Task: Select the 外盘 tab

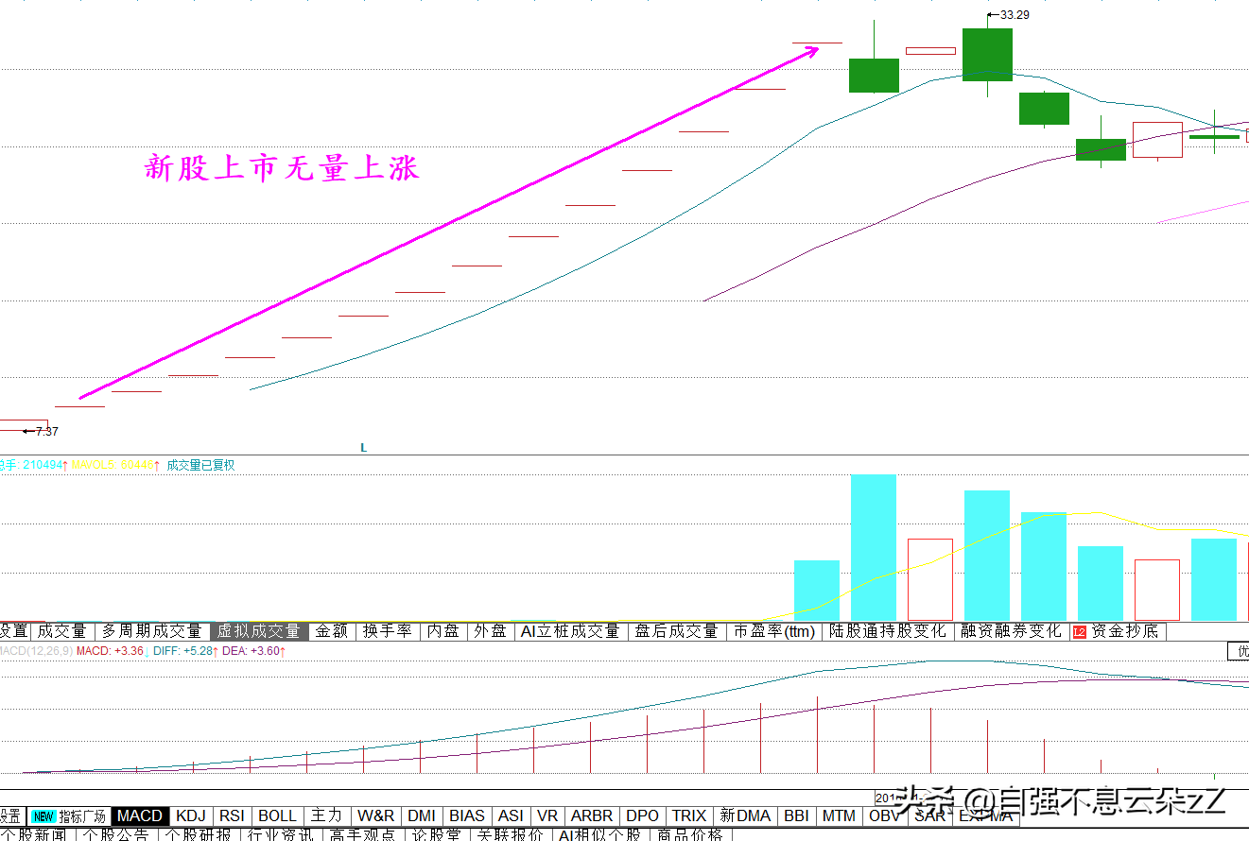Action: [490, 631]
